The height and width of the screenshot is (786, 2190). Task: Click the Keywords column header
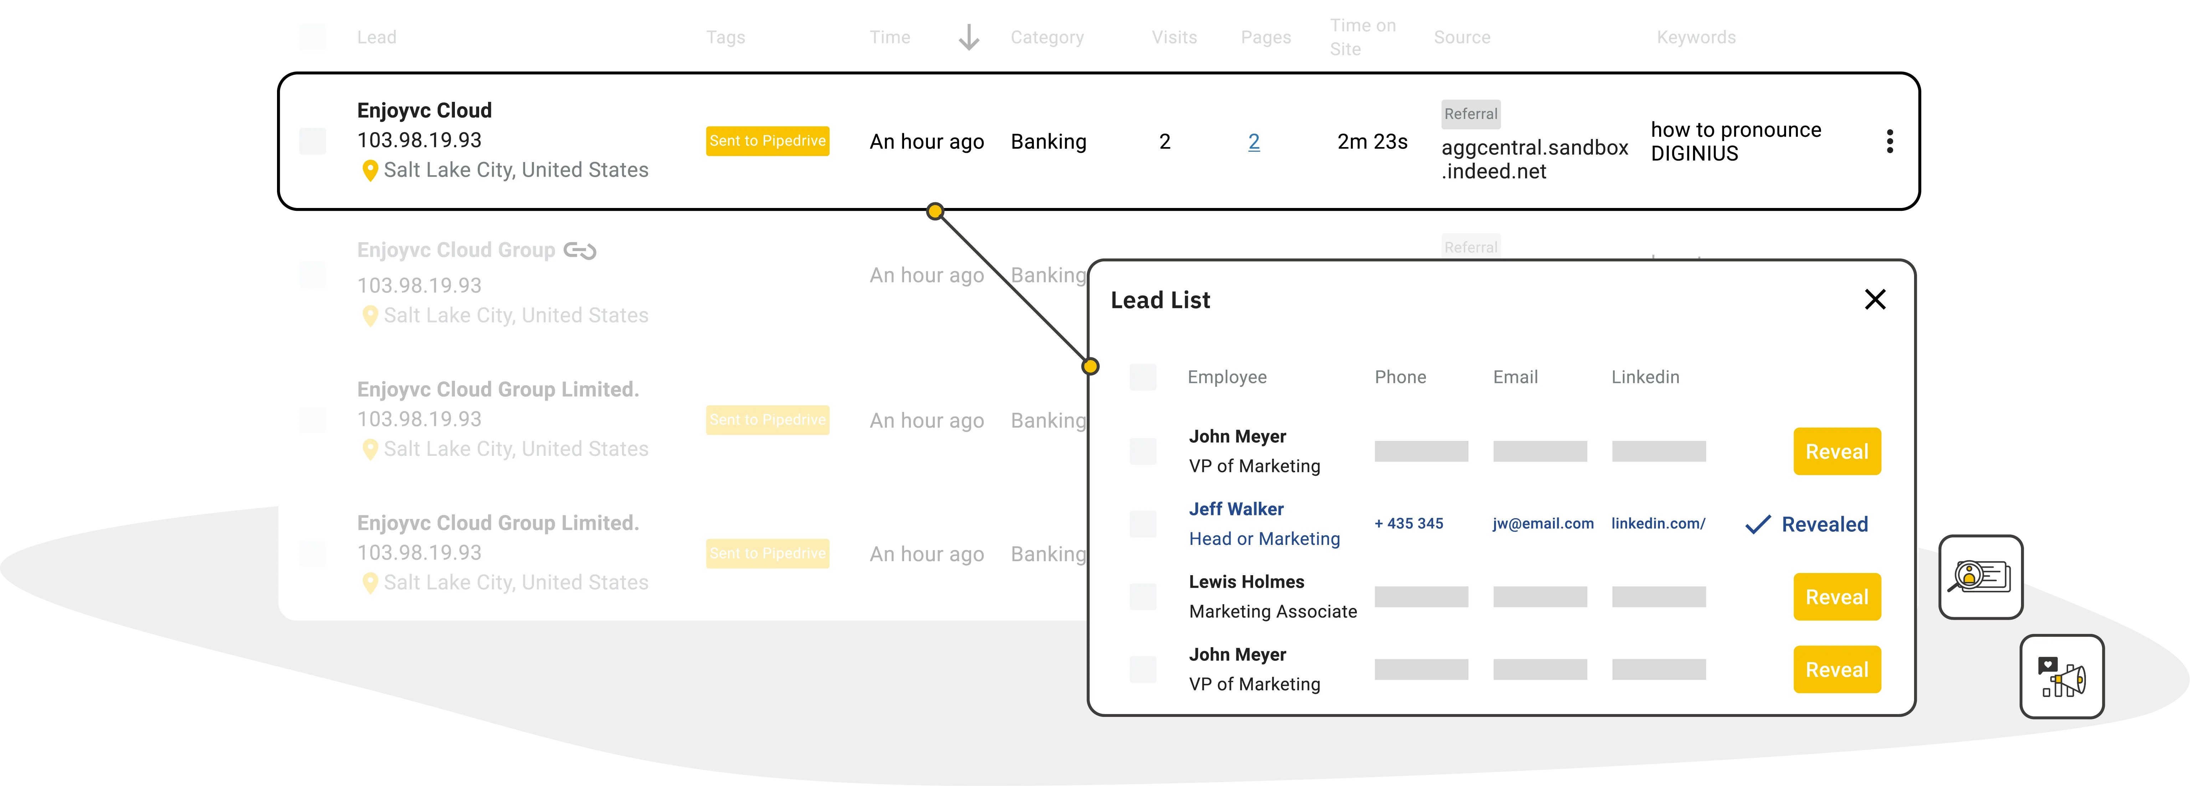pos(1695,37)
